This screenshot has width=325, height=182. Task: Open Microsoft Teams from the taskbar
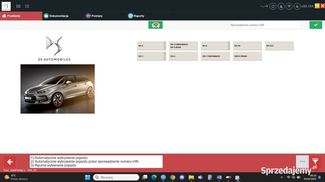[x=200, y=177]
